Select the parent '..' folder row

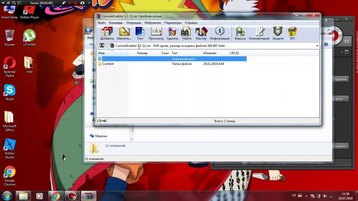click(x=172, y=59)
